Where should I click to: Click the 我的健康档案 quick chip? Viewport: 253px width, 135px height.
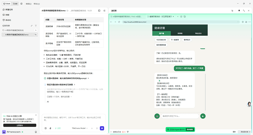click(161, 45)
